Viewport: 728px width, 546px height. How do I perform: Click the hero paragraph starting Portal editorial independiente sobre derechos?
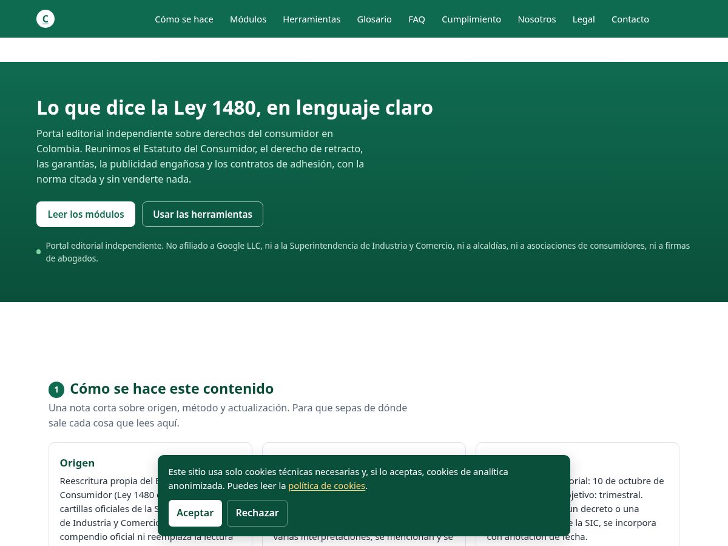[x=200, y=156]
